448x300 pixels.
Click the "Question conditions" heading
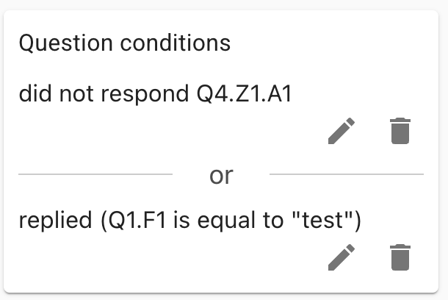tap(124, 43)
